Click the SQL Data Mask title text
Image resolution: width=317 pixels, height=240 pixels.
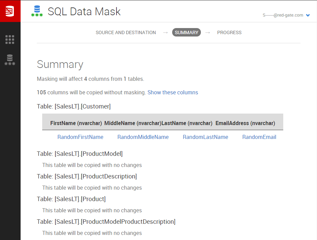pyautogui.click(x=84, y=11)
